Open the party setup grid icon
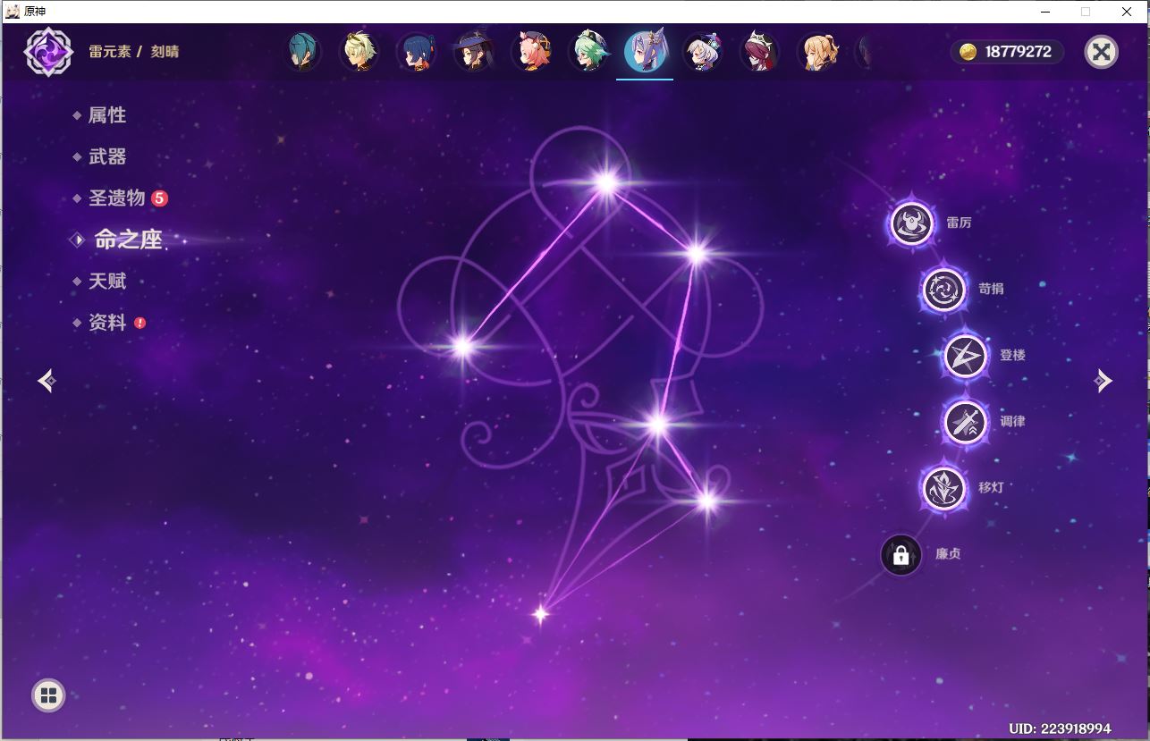The width and height of the screenshot is (1150, 741). [47, 695]
